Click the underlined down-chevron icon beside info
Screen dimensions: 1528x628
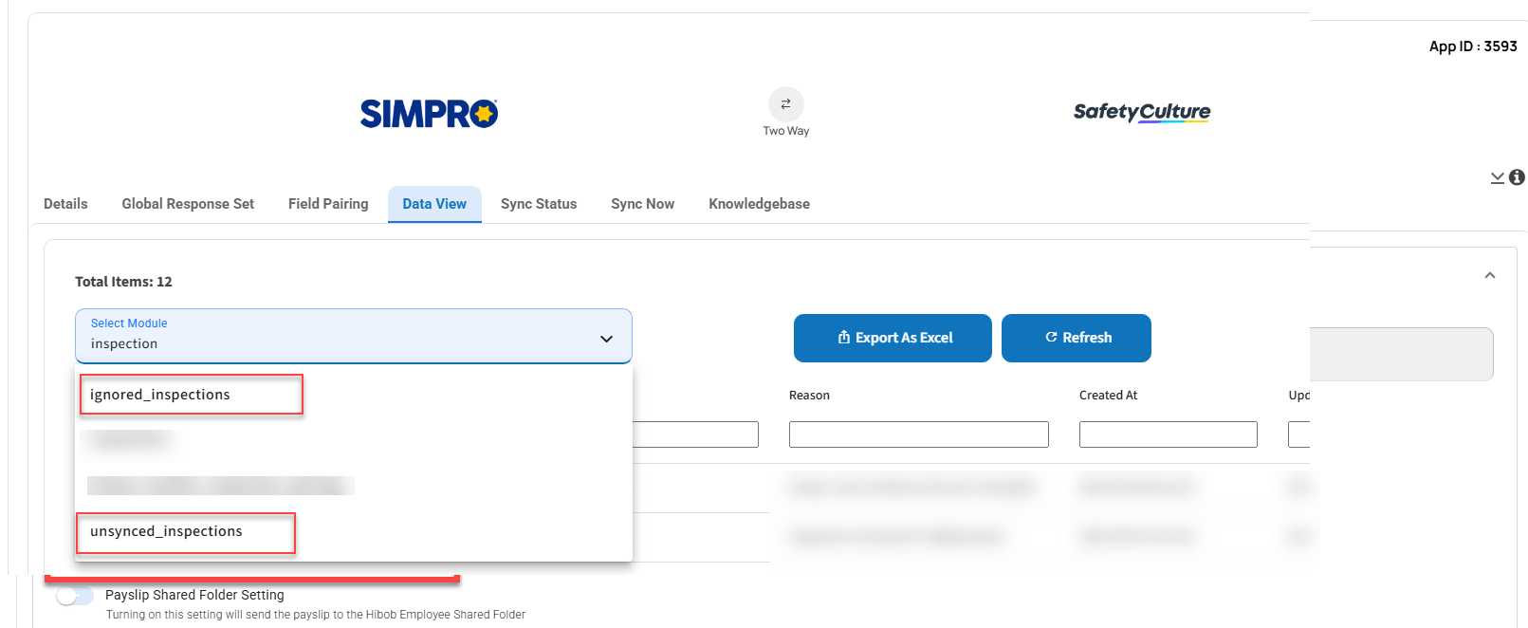coord(1498,177)
